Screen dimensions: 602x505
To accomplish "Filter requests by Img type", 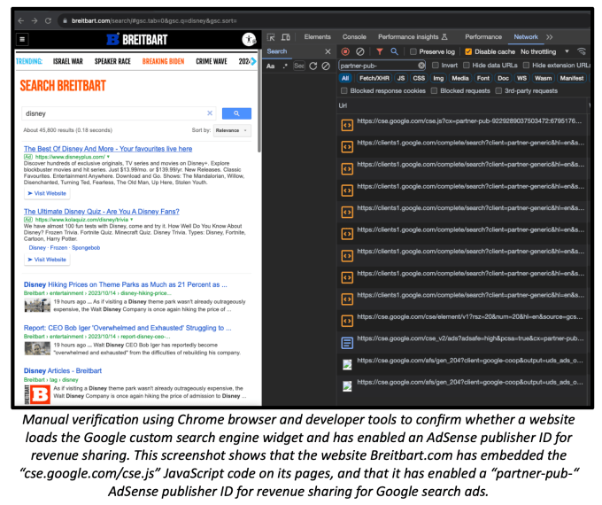I will [x=438, y=78].
